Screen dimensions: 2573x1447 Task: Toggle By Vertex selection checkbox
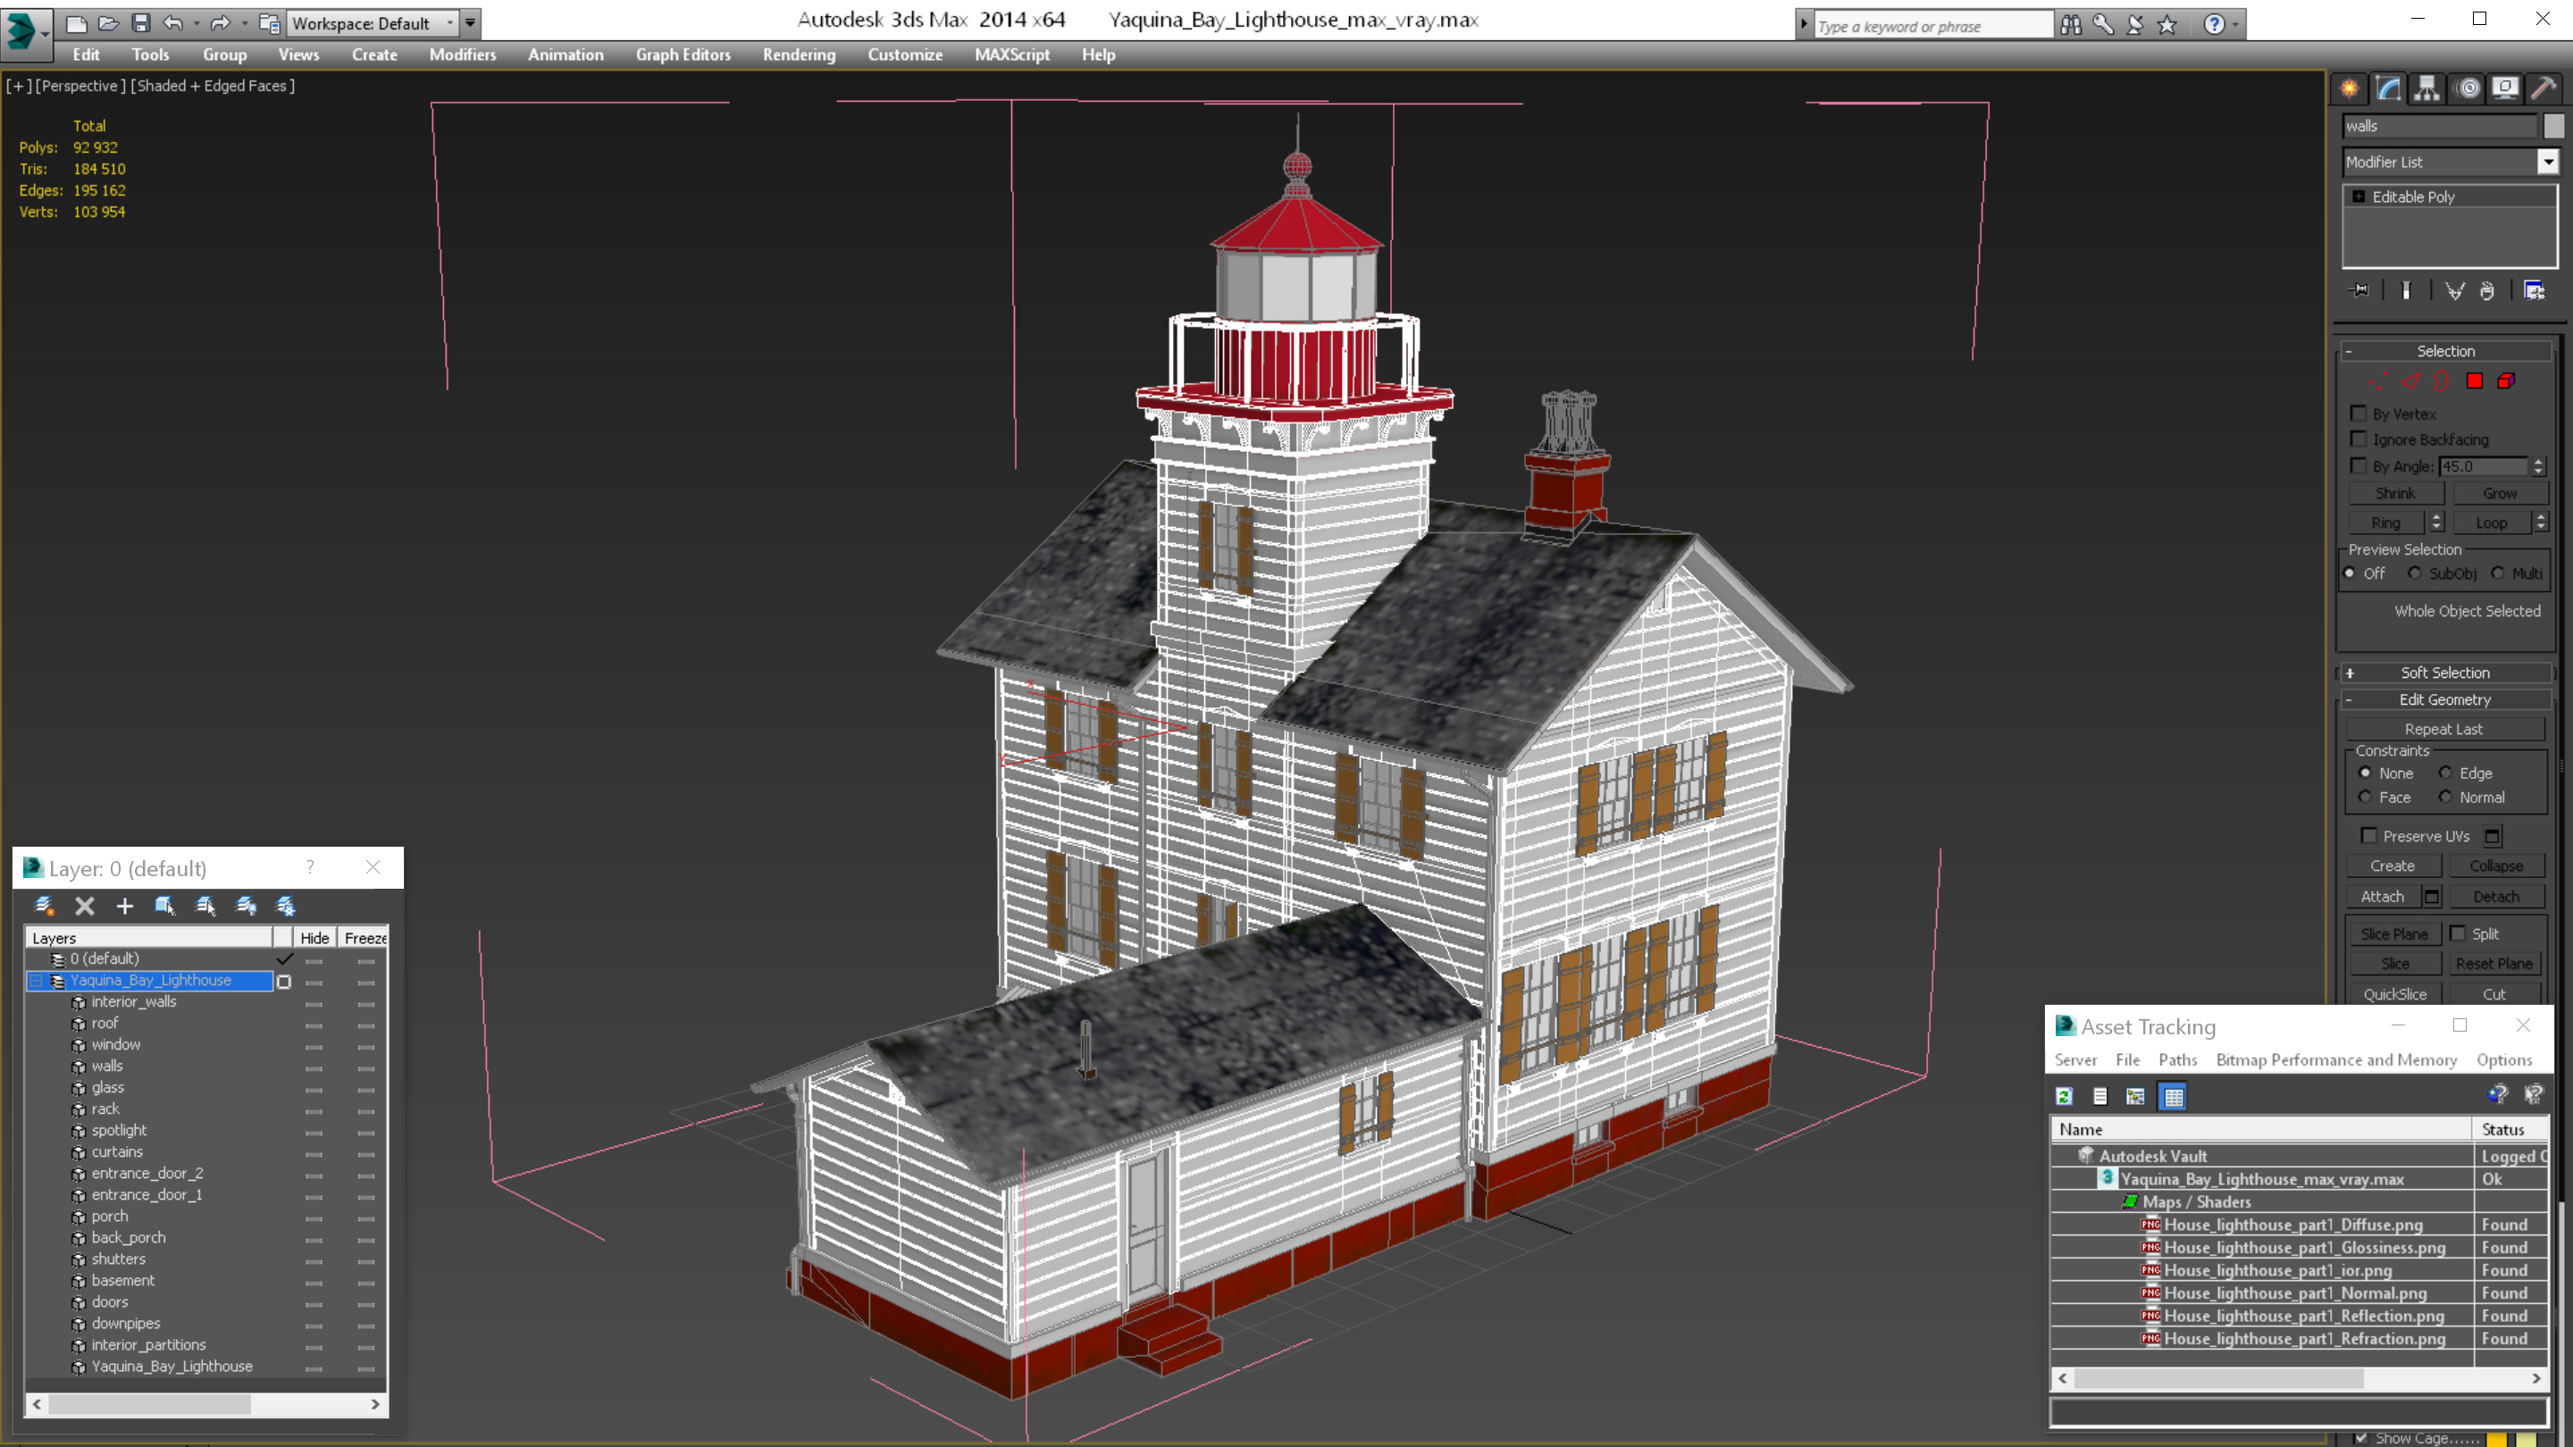2359,412
